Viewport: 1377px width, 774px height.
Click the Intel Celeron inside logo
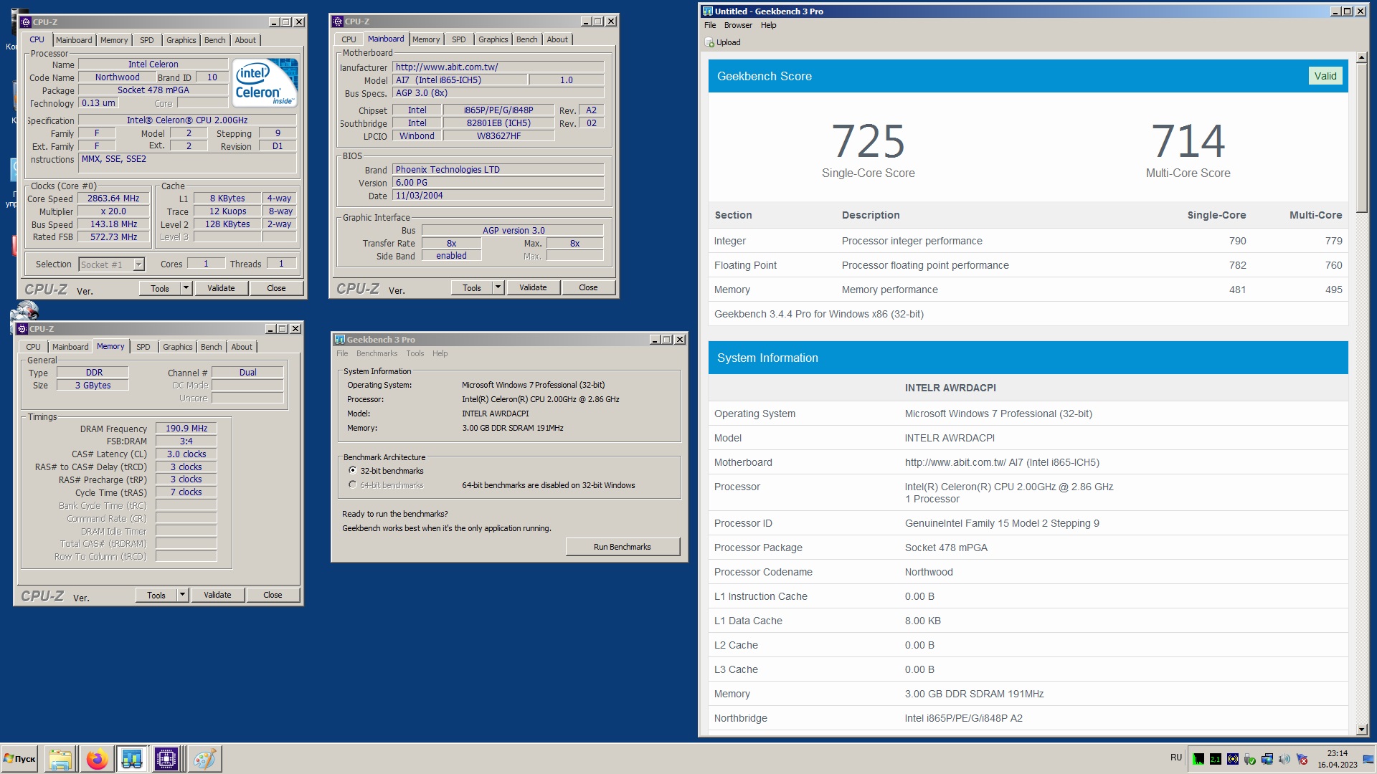265,82
